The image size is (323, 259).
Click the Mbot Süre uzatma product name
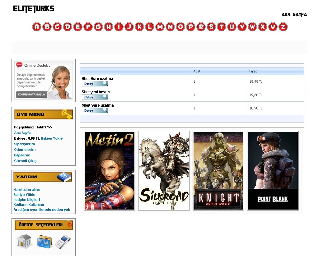tap(98, 105)
